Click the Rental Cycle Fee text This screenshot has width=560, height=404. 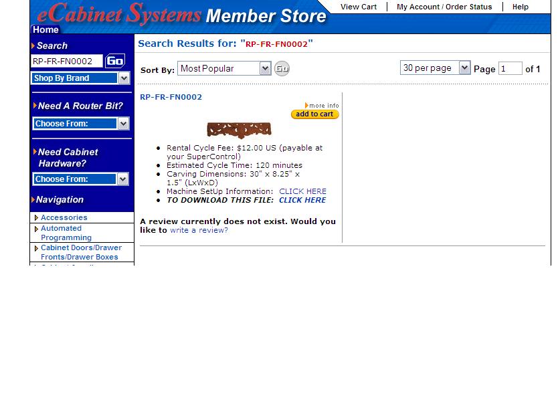pos(244,152)
